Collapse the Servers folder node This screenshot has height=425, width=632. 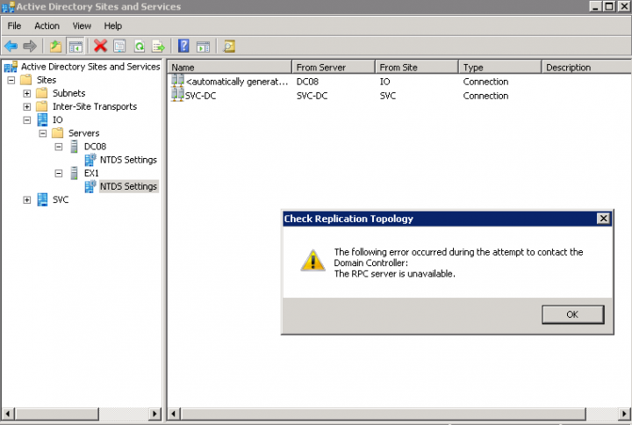pos(43,133)
